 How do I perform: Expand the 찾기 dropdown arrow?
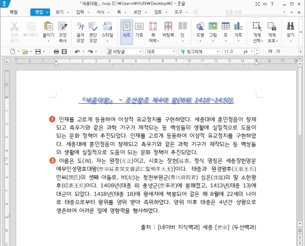pyautogui.click(x=291, y=41)
